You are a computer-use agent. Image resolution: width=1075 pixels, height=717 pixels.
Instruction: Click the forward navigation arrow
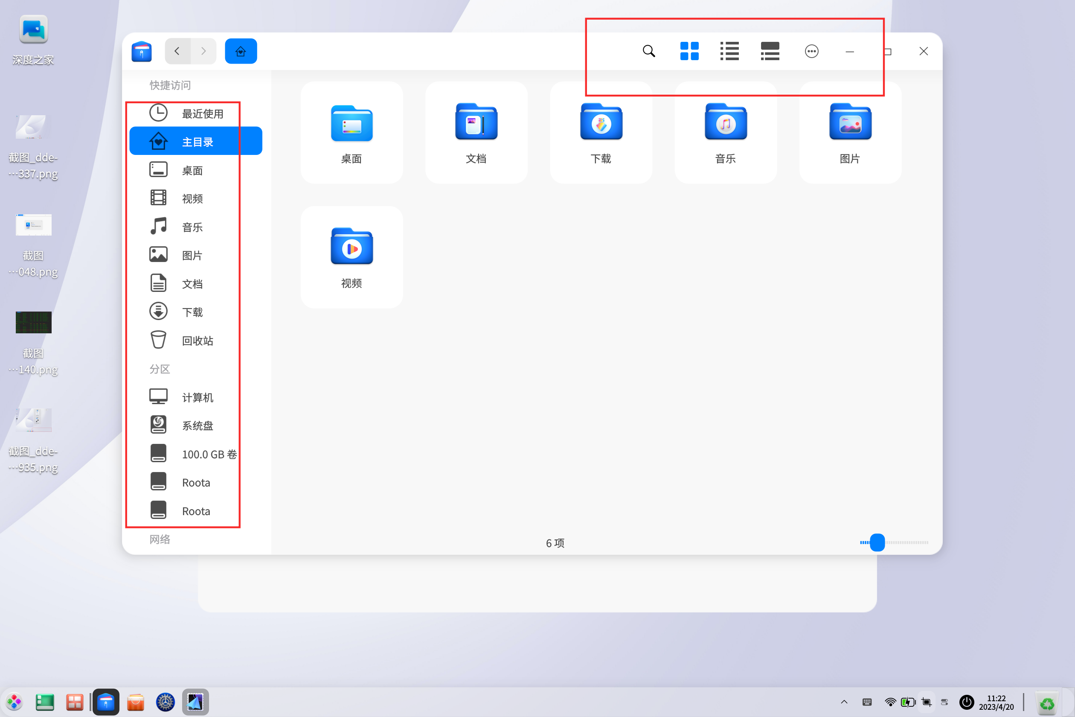203,51
